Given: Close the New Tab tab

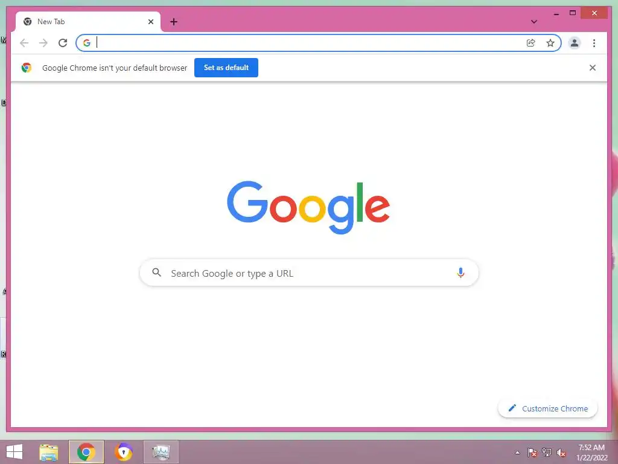Looking at the screenshot, I should pos(150,22).
